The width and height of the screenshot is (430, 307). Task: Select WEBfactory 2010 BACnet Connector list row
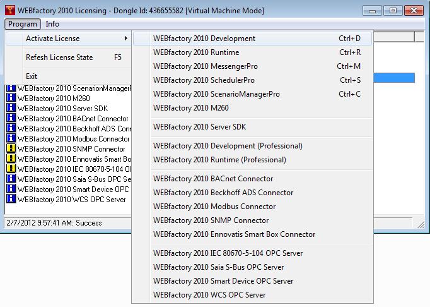tap(73, 119)
